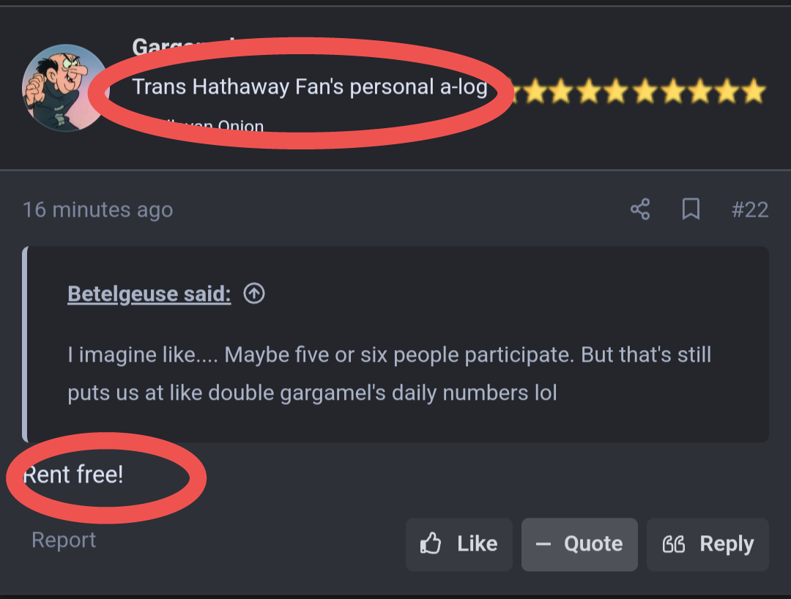Click the thumbs-up icon on the Like button
Viewport: 791px width, 599px height.
tap(431, 544)
